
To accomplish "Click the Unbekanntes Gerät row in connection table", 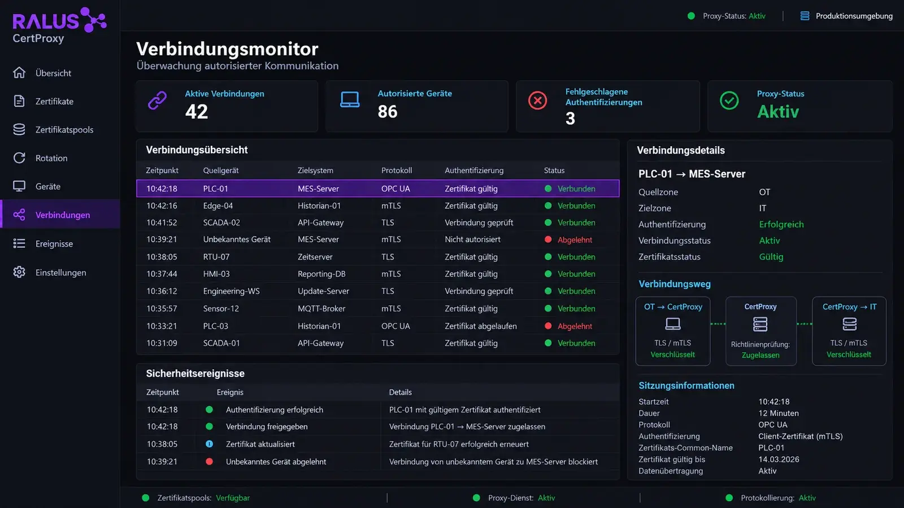I will coord(377,239).
